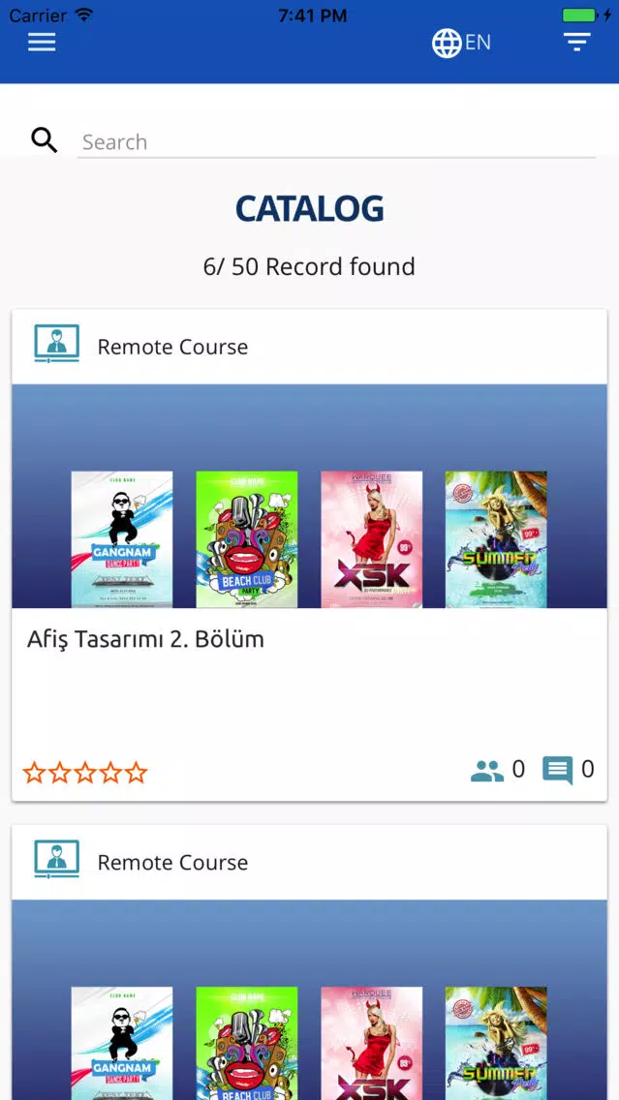Click the Gangnam poster in first course banner
619x1100 pixels.
[x=122, y=538]
